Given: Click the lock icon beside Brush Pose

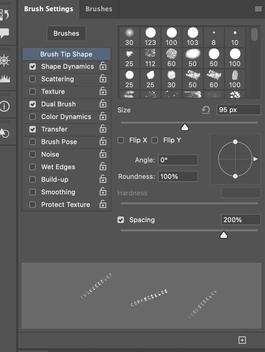Looking at the screenshot, I should pos(103,141).
